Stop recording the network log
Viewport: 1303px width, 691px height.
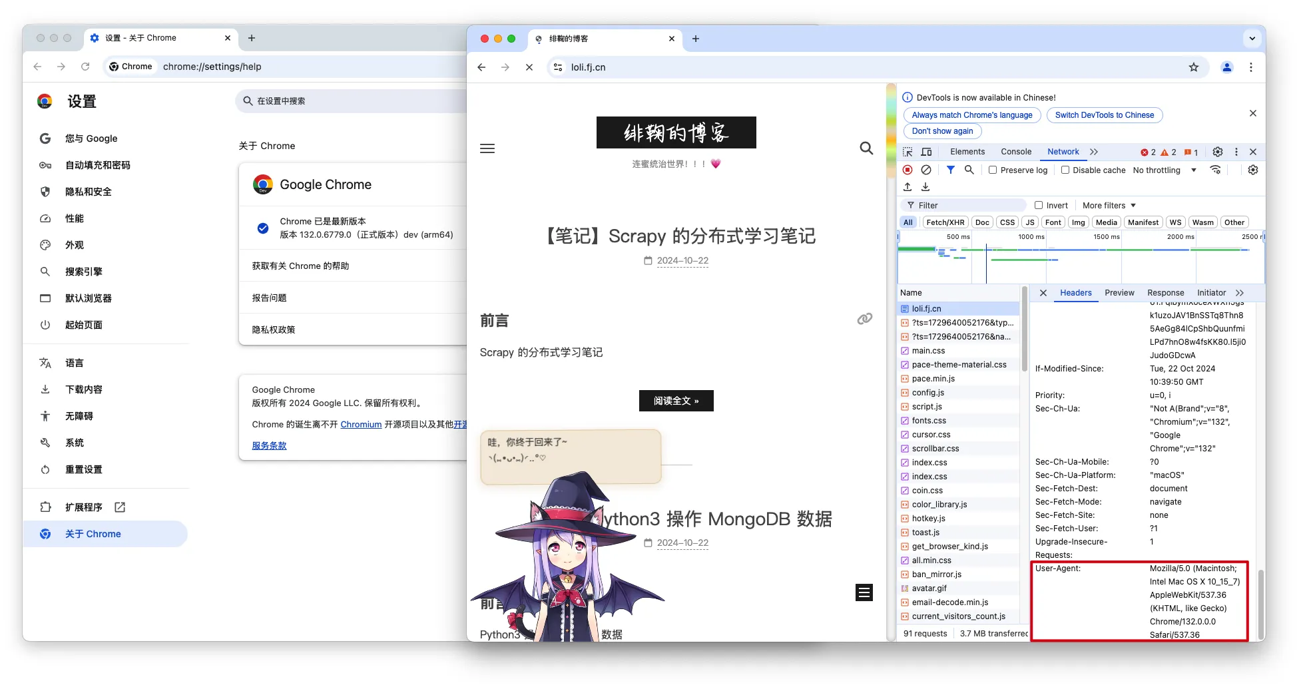[908, 170]
